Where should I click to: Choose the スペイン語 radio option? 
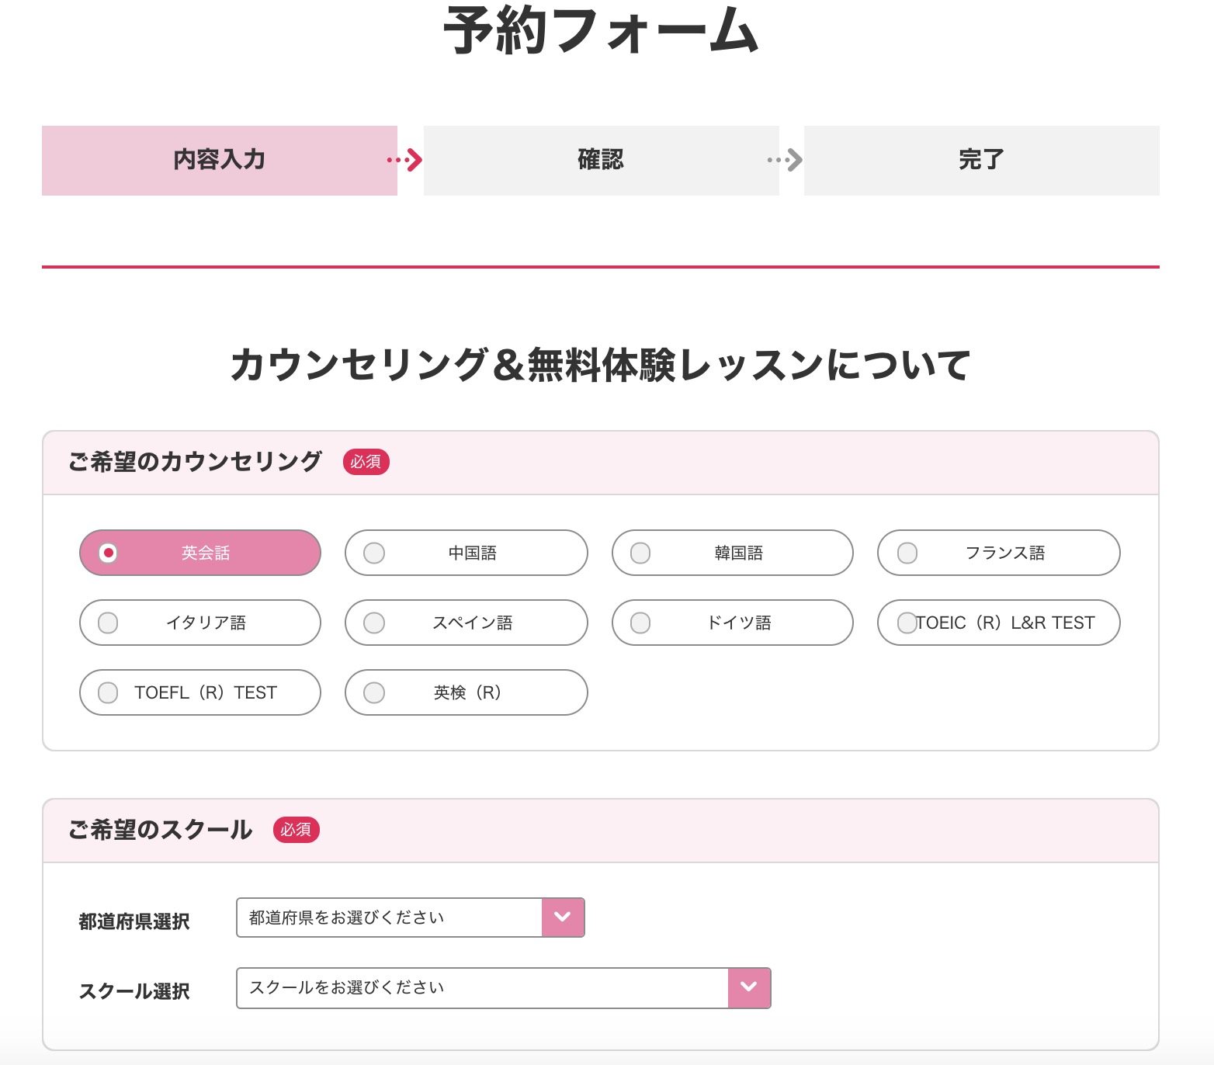click(466, 623)
